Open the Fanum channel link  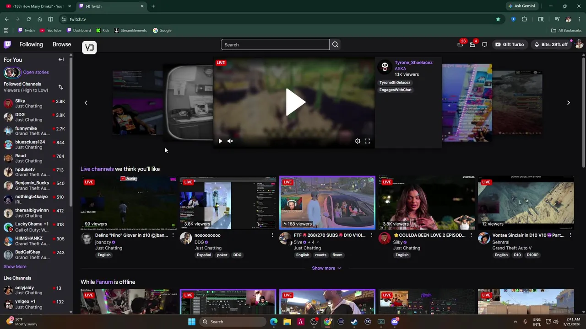[104, 282]
